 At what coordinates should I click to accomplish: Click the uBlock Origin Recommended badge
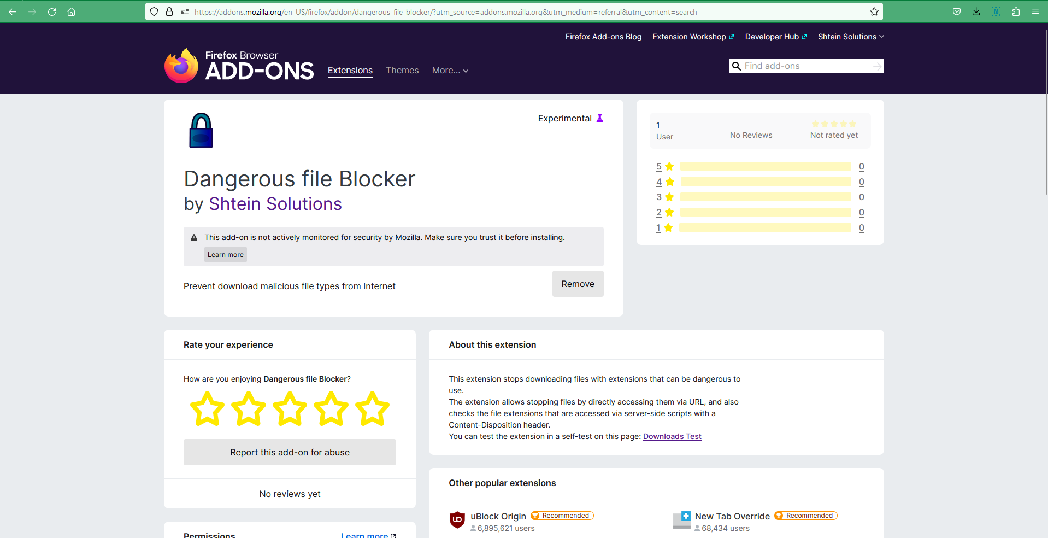[562, 516]
